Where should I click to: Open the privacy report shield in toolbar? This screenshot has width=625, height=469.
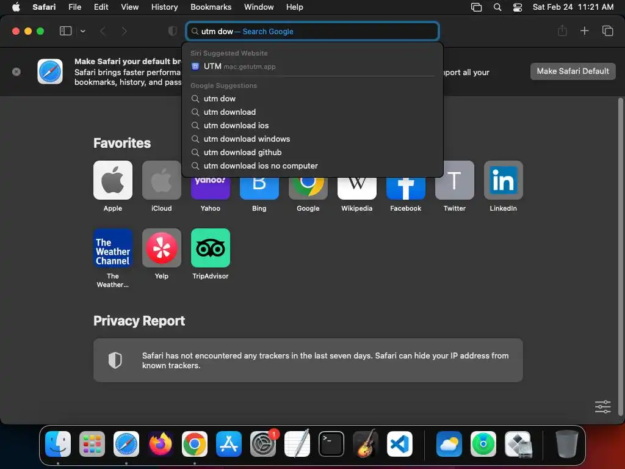click(173, 31)
